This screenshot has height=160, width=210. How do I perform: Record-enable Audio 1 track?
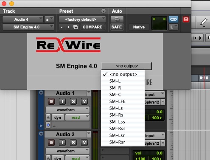(x=51, y=101)
